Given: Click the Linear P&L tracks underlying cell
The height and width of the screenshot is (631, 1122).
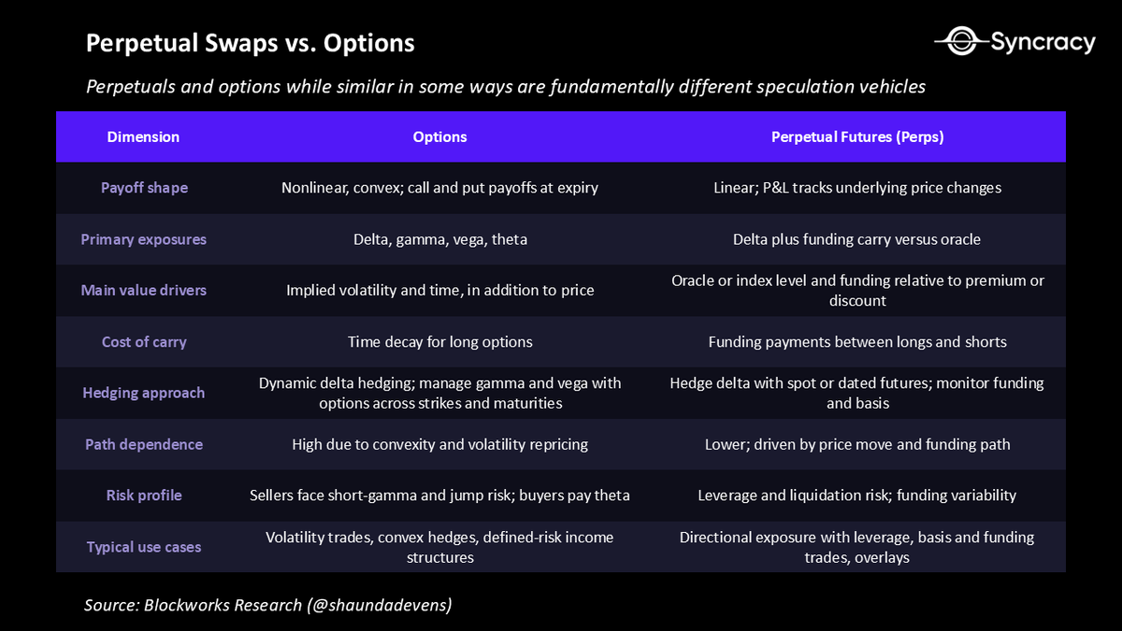Looking at the screenshot, I should [857, 188].
